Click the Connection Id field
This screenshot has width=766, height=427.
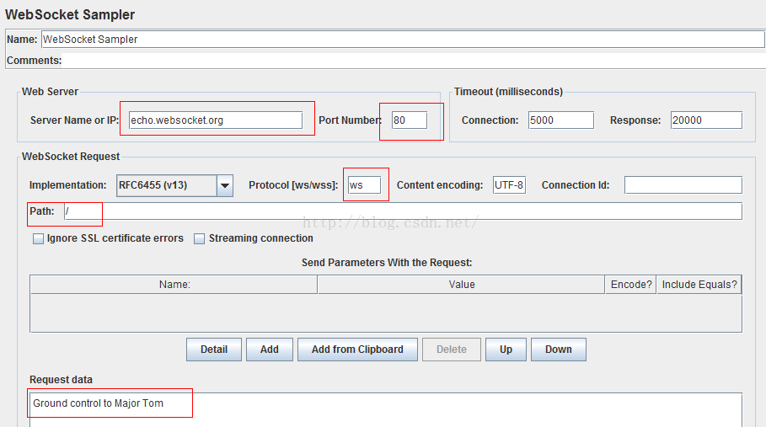[683, 185]
